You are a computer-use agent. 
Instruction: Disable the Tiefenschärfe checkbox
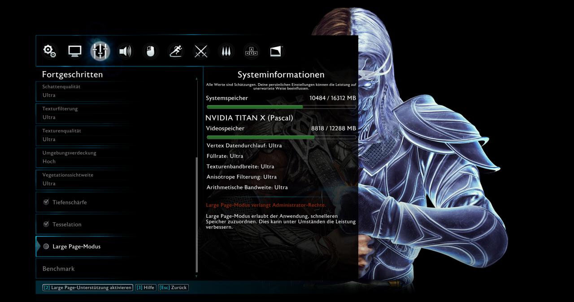(x=46, y=202)
